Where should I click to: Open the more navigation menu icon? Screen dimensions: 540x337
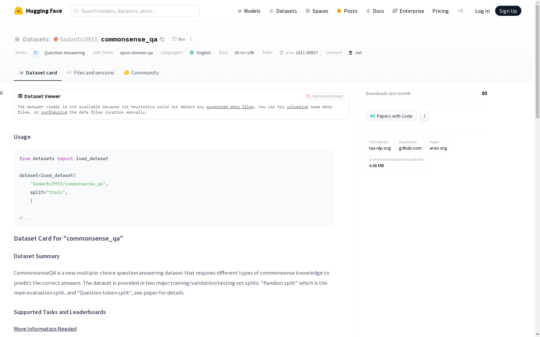tap(460, 11)
